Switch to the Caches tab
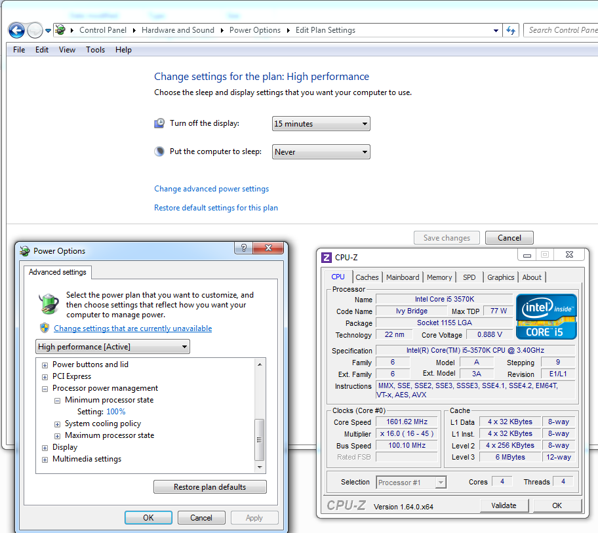Viewport: 598px width, 533px height. (367, 277)
